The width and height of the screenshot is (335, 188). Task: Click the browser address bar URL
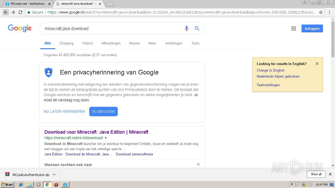(182, 12)
